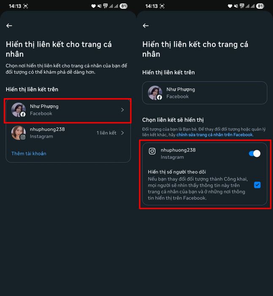
Task: Tap the "Hiển thị số người theo dõi" label
Action: (x=177, y=172)
